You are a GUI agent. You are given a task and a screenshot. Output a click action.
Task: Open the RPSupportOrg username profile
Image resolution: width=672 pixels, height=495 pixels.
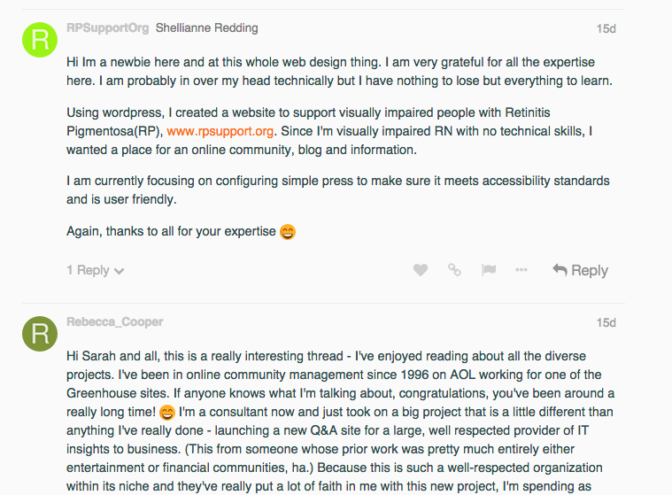(107, 27)
